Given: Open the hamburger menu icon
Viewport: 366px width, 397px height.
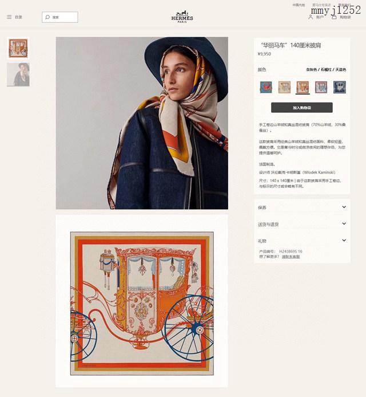Looking at the screenshot, I should pyautogui.click(x=9, y=17).
